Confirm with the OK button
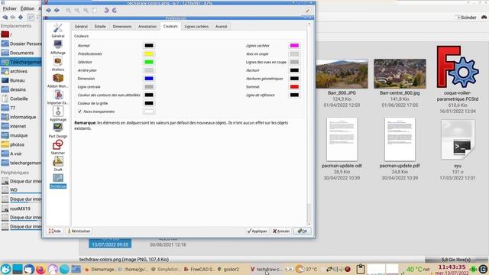 point(303,231)
